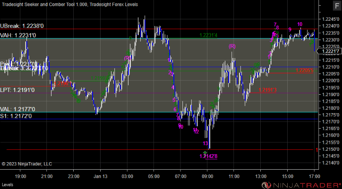Select the current price marker 1.2221'7
The width and height of the screenshot is (342, 189).
(330, 51)
